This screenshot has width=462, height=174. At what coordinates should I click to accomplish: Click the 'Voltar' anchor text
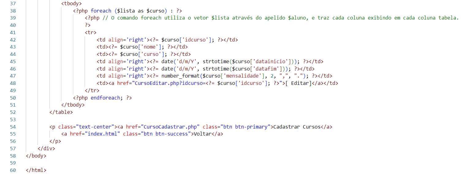201,134
